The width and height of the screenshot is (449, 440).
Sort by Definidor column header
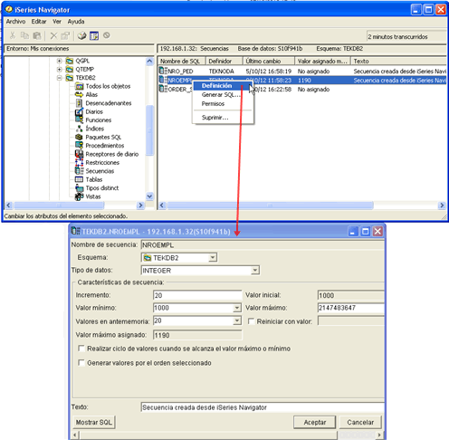coord(224,61)
